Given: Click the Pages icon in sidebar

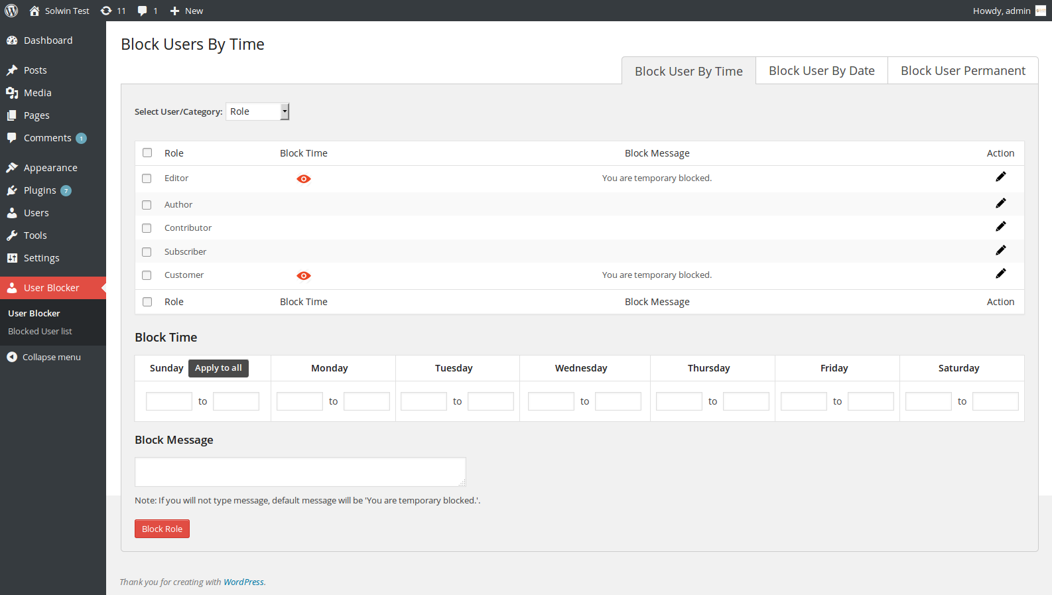Looking at the screenshot, I should click(12, 115).
